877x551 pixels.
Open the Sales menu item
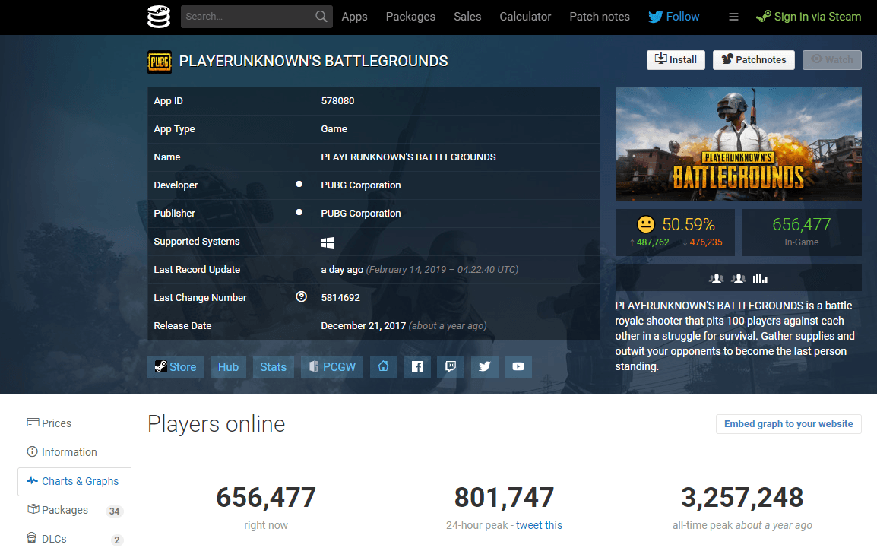click(467, 17)
